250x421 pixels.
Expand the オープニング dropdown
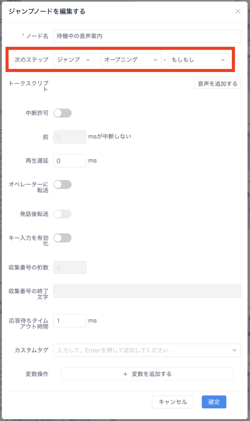coord(131,60)
